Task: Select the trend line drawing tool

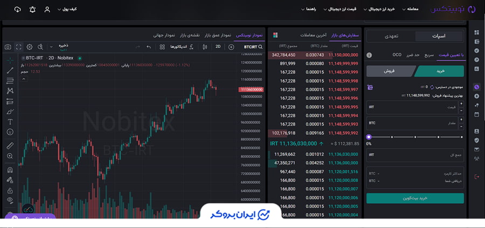Action: click(10, 70)
